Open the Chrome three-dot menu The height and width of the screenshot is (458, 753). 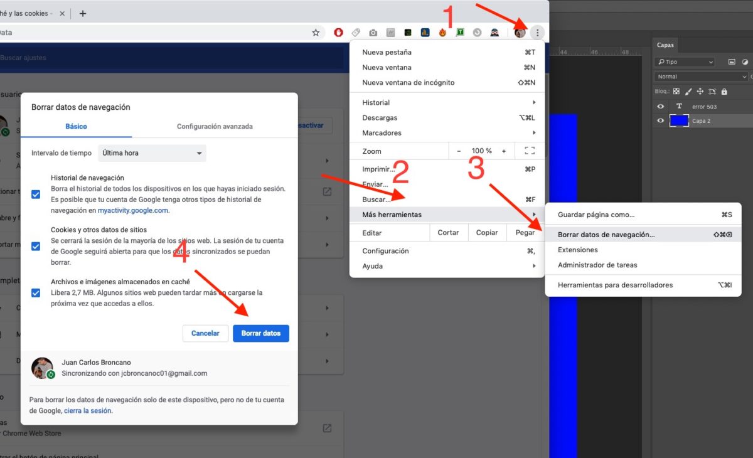[537, 33]
